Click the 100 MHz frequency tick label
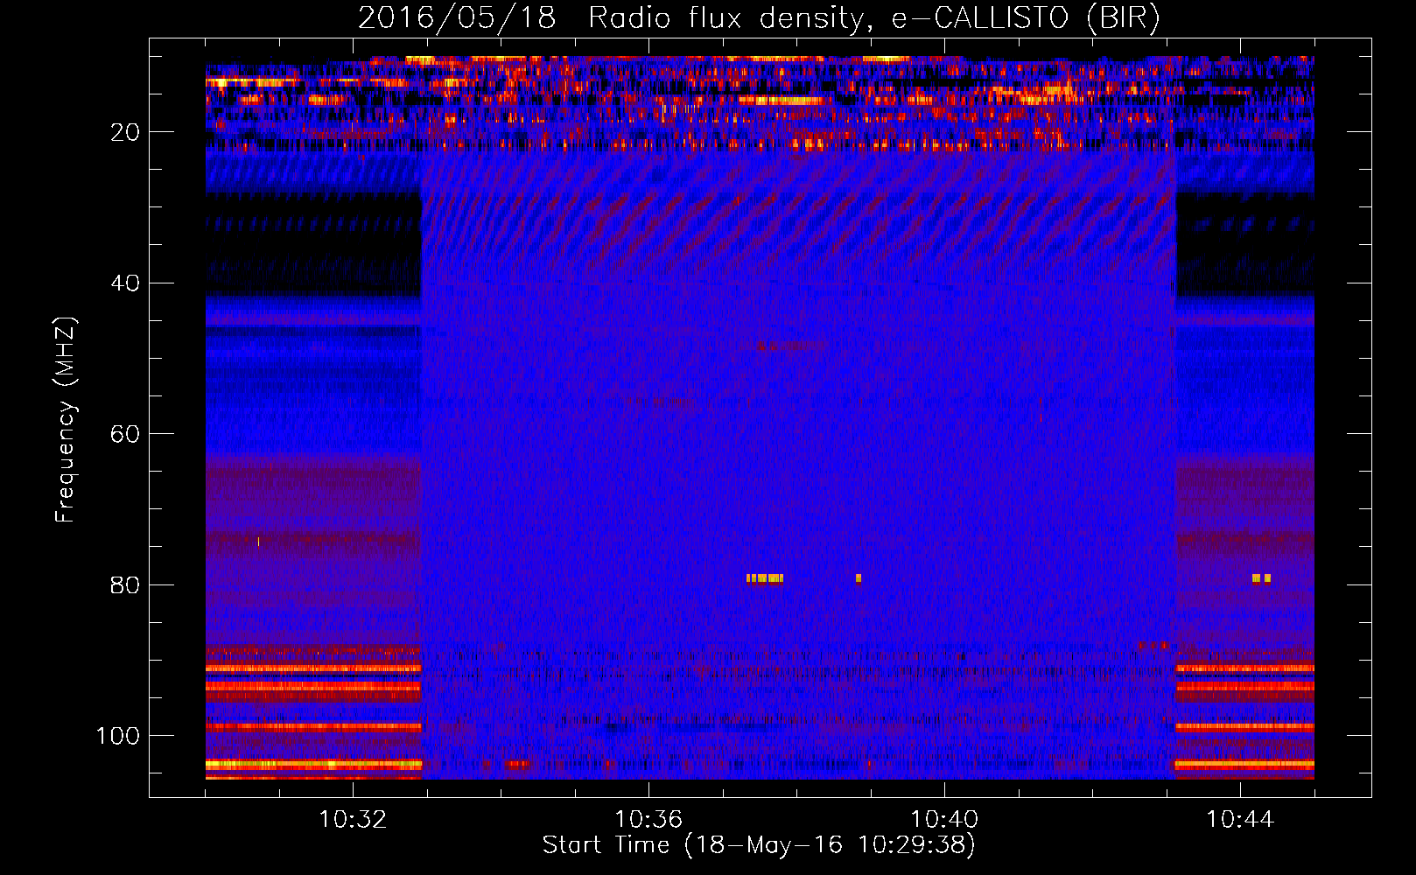The height and width of the screenshot is (875, 1416). tap(118, 736)
